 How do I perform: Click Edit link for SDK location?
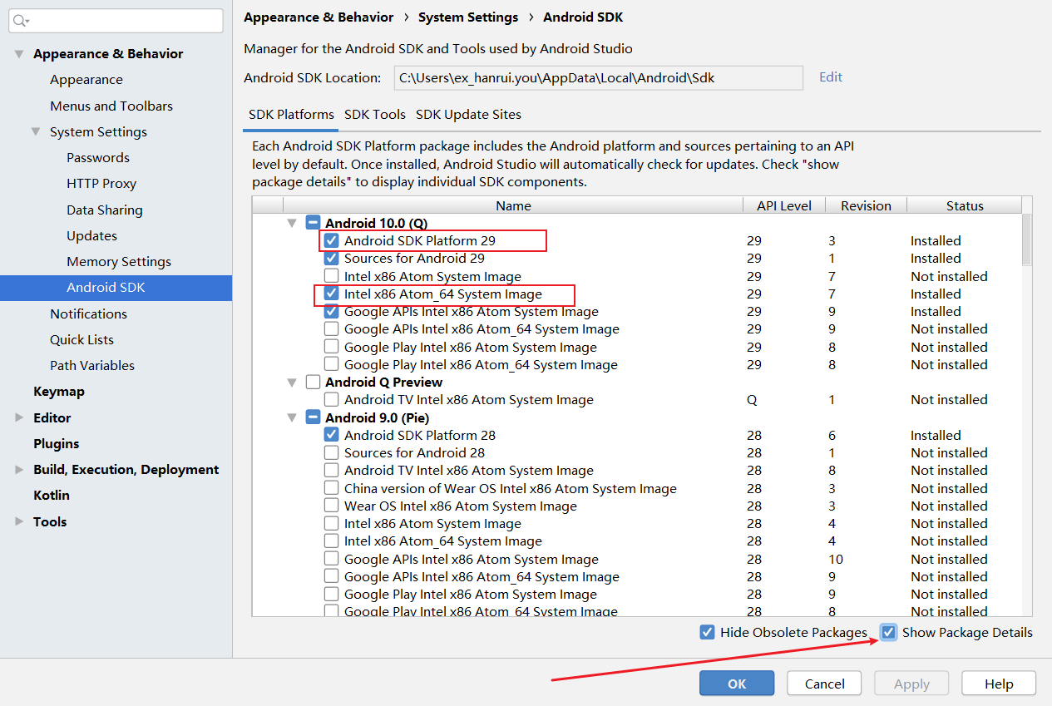831,77
